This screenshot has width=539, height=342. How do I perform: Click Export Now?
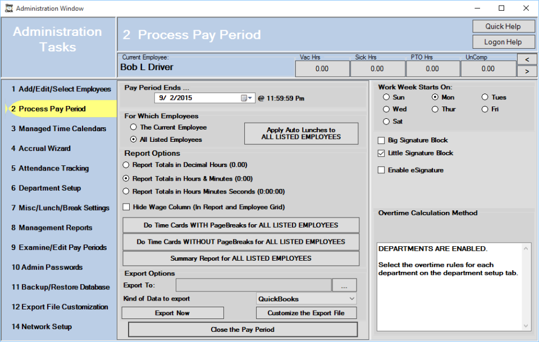(172, 312)
